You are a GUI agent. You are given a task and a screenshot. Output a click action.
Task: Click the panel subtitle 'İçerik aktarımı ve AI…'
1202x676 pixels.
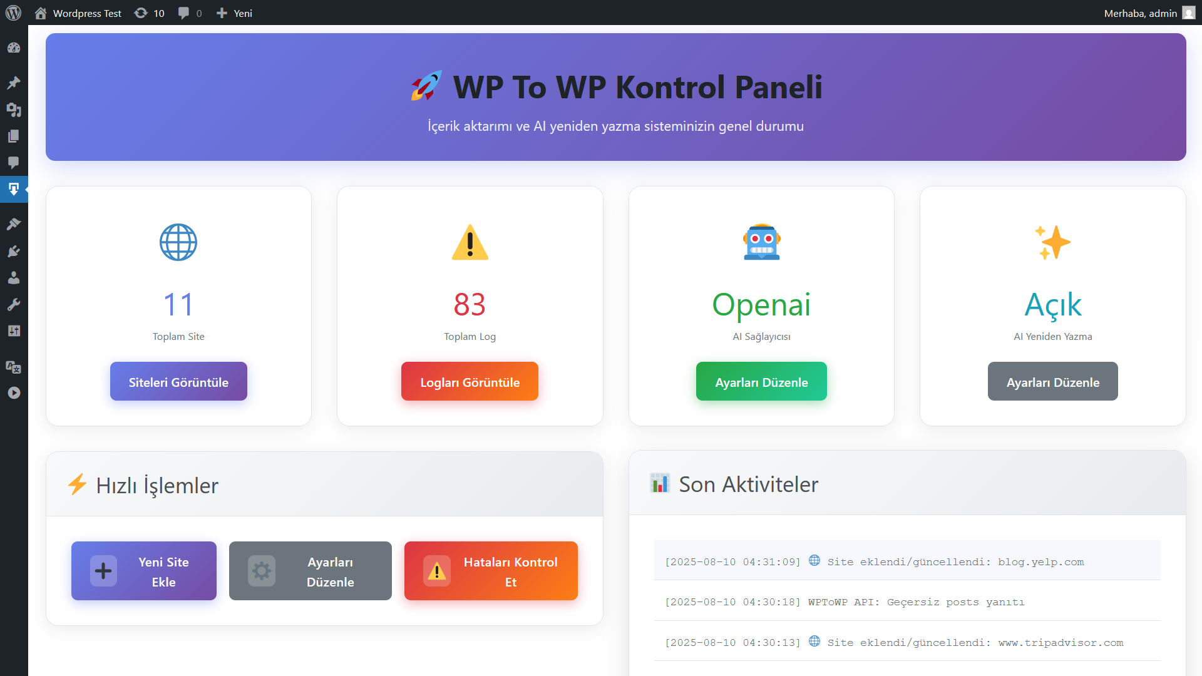pyautogui.click(x=616, y=126)
